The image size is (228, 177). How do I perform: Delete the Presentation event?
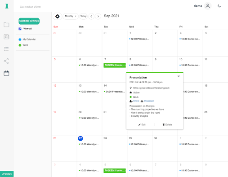[167, 124]
